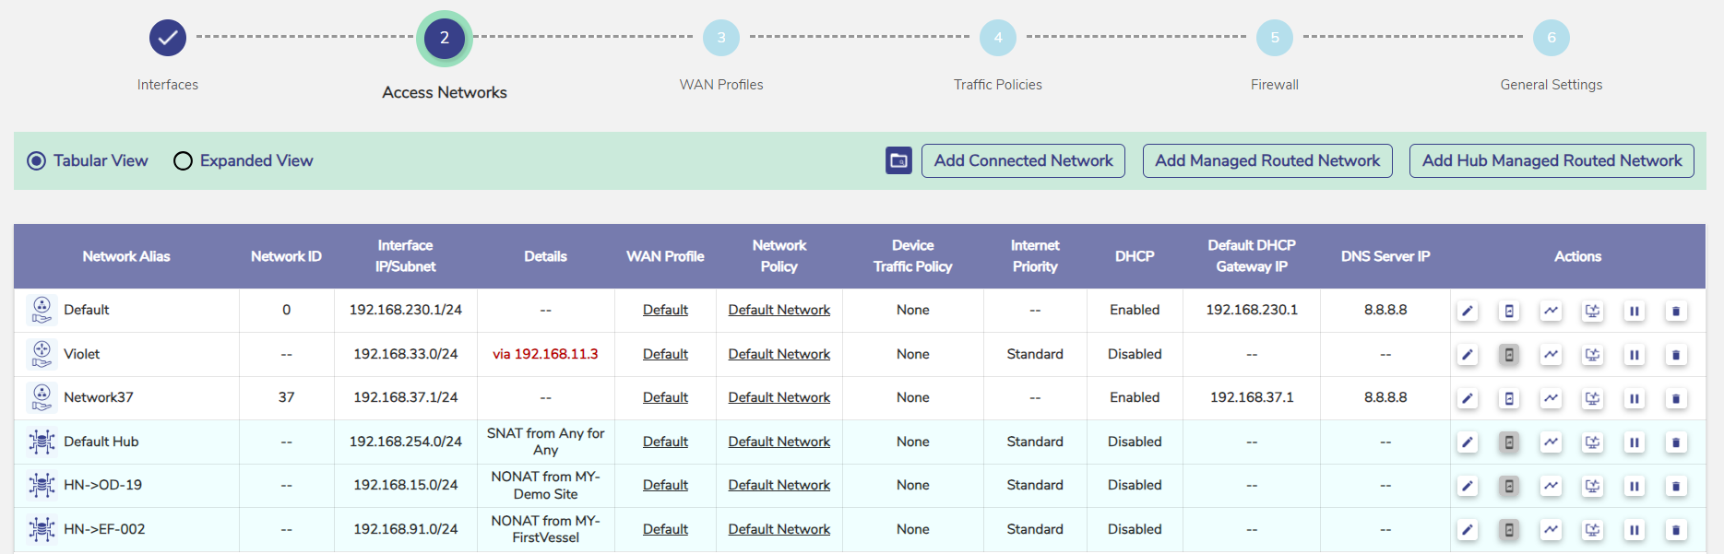The width and height of the screenshot is (1724, 554).
Task: Click Add Connected Network button
Action: click(1023, 160)
